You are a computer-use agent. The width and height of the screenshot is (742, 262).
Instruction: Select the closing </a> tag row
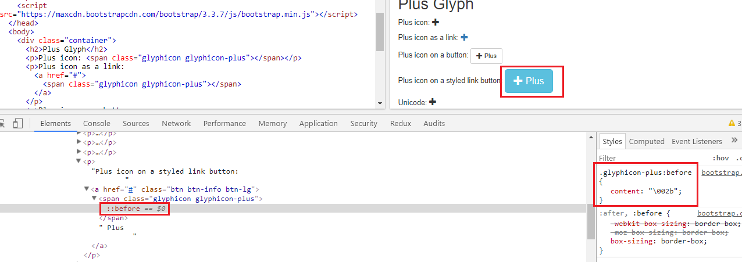101,245
